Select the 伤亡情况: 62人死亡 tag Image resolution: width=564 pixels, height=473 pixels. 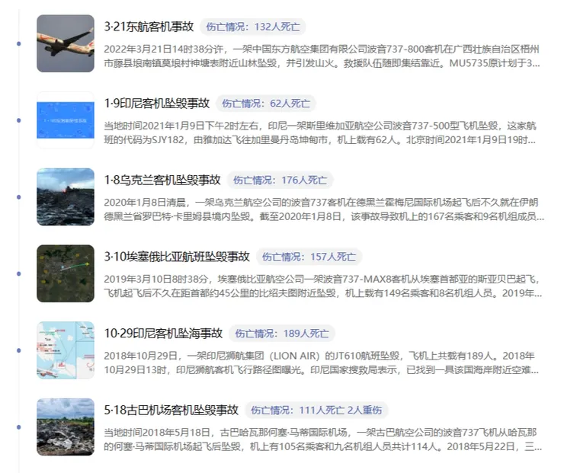coord(266,104)
